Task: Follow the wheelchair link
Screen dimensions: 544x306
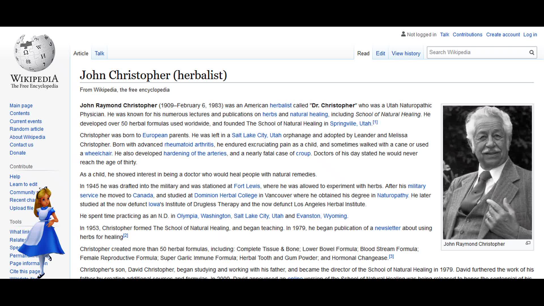Action: pyautogui.click(x=98, y=153)
